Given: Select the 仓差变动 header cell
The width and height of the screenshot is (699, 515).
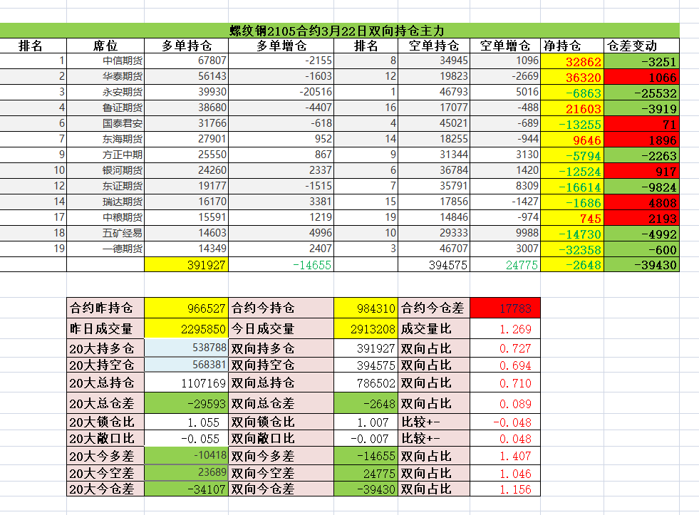Looking at the screenshot, I should 641,46.
